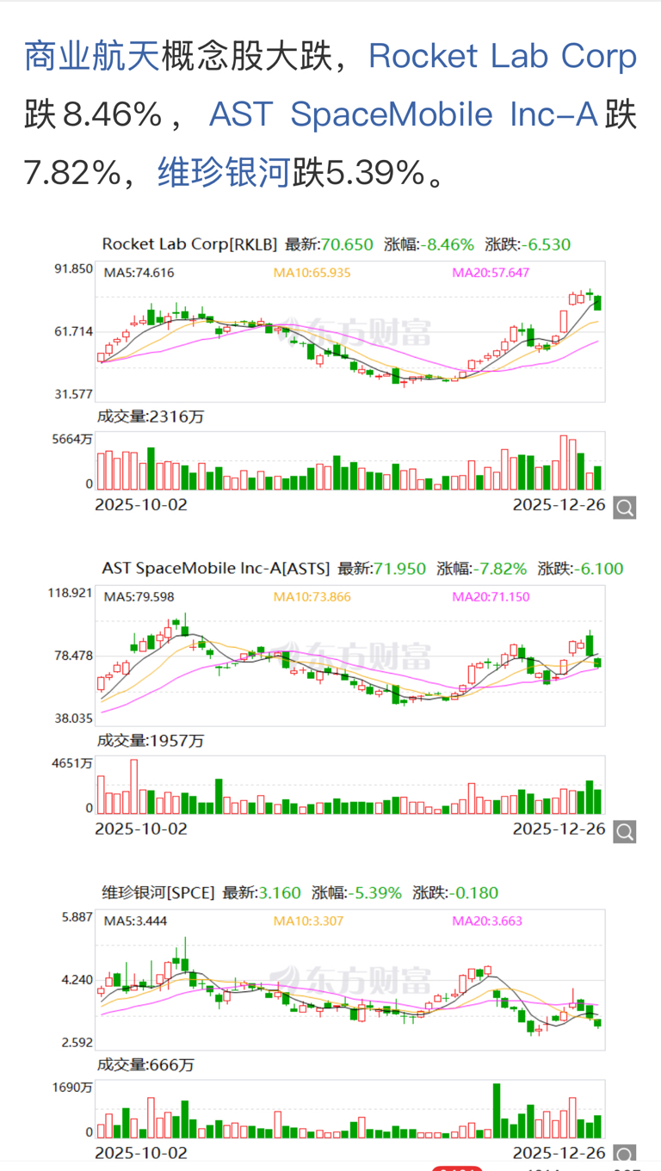Select RKLB volume axis label 5664万

point(73,439)
